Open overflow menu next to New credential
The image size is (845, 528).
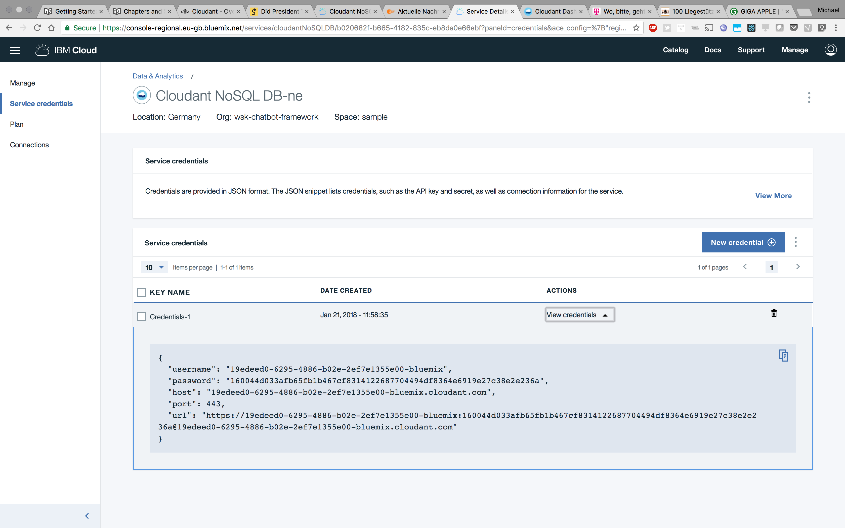click(795, 242)
